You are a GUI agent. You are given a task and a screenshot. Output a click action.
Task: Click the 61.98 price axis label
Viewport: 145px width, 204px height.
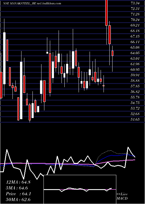(135, 64)
